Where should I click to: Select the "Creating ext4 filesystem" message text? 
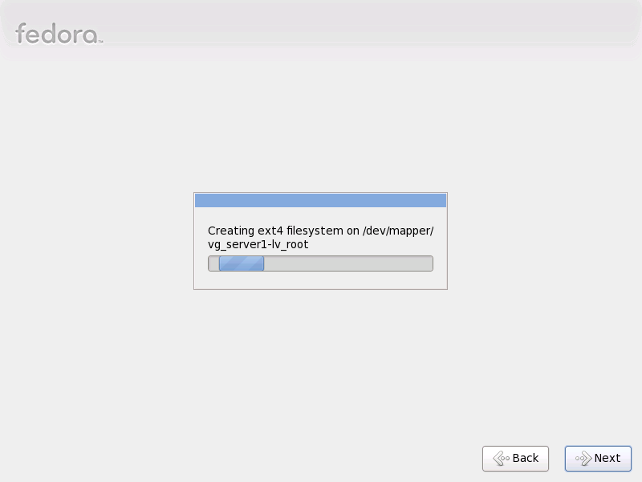point(320,237)
